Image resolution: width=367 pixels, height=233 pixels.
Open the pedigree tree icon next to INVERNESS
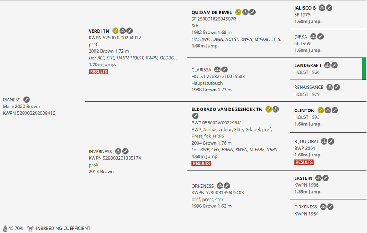coord(118,151)
